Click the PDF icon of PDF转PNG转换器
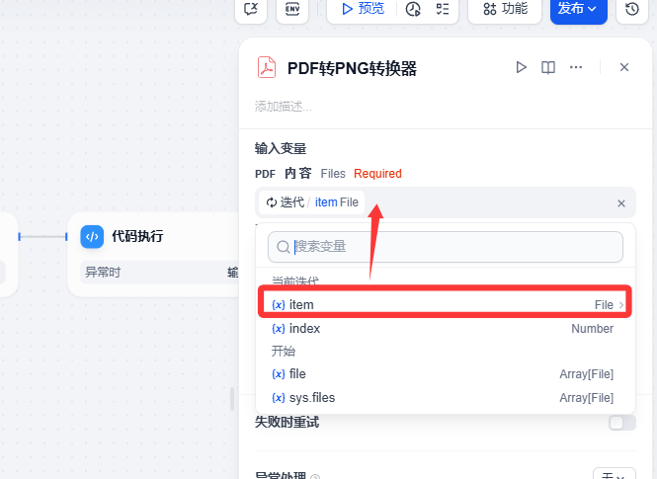The height and width of the screenshot is (479, 657). 267,67
